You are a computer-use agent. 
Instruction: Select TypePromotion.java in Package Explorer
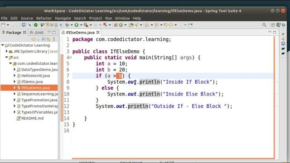(x=39, y=100)
